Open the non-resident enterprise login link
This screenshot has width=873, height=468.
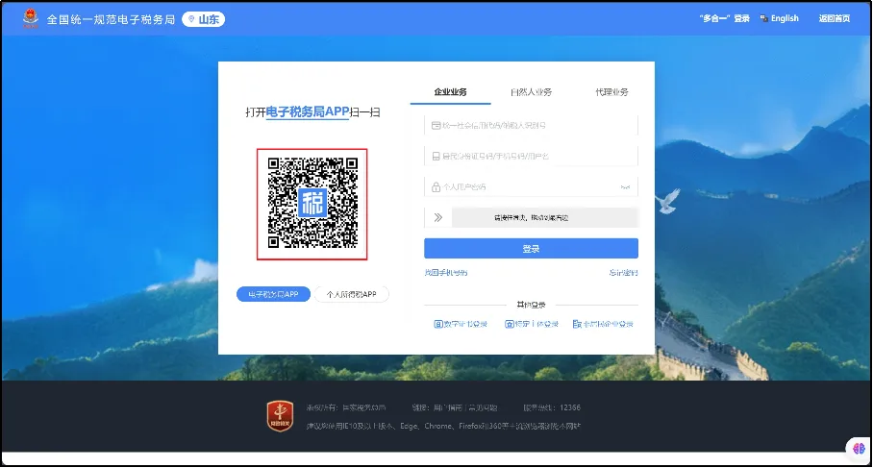pos(608,324)
